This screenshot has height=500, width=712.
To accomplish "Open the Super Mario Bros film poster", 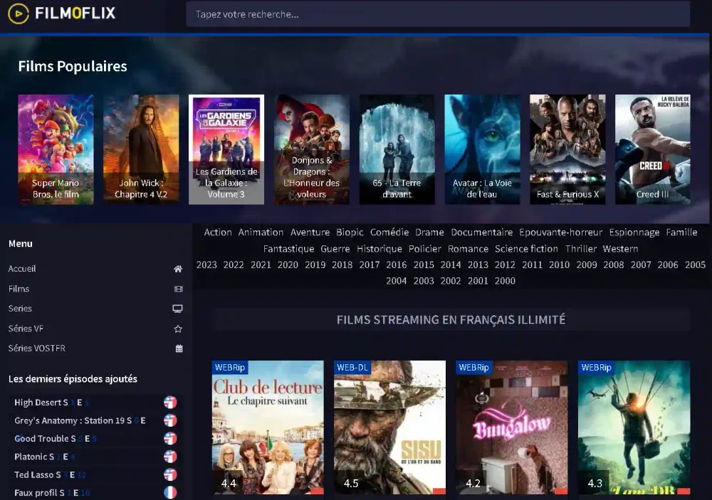I will 56,149.
